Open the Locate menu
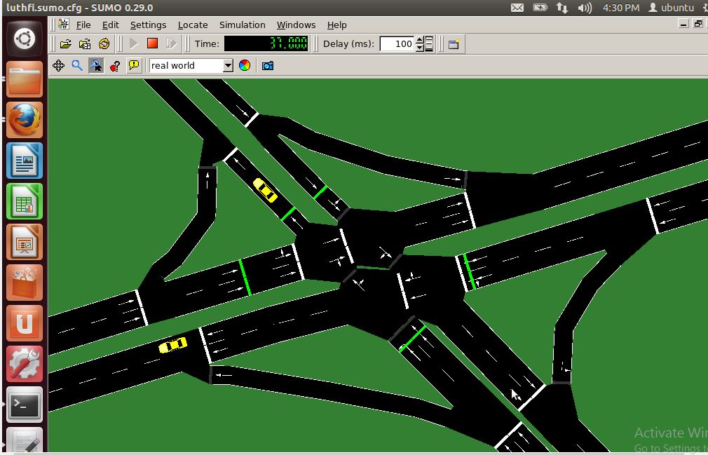Screen dimensions: 708x455 [x=192, y=25]
